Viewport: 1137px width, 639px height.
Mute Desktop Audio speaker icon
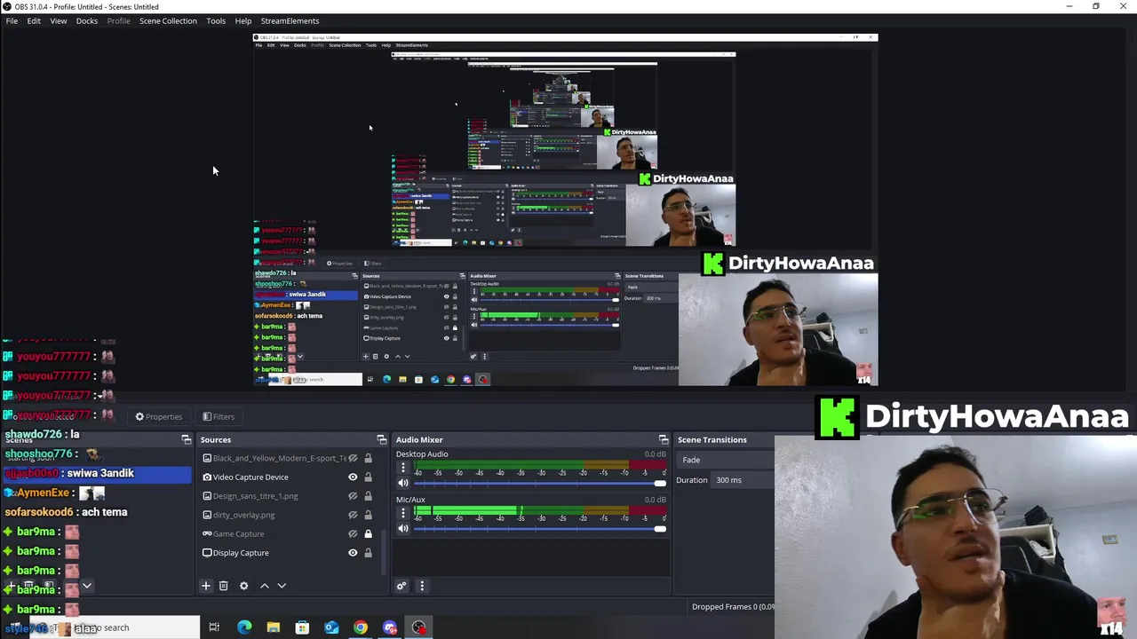402,483
